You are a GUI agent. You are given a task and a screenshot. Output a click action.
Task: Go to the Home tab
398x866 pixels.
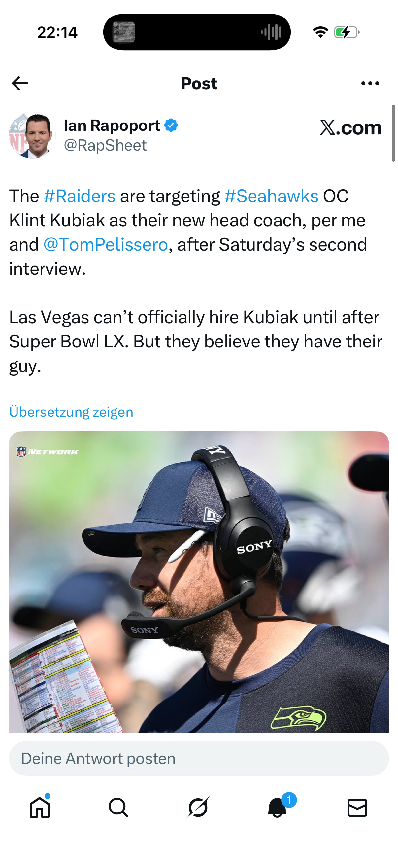pos(40,808)
